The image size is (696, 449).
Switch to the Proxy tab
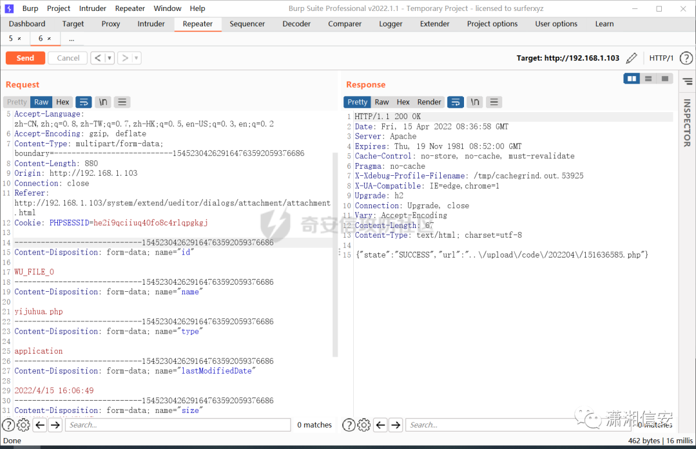[x=111, y=24]
